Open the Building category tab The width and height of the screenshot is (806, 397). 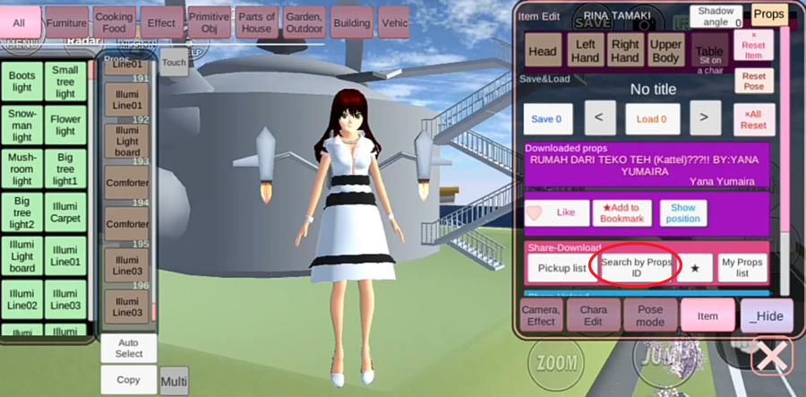coord(352,22)
